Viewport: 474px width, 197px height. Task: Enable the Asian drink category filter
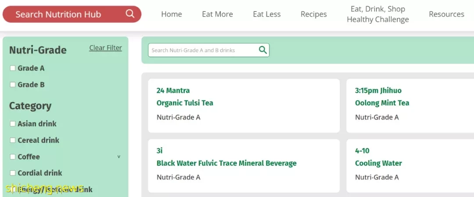click(13, 124)
